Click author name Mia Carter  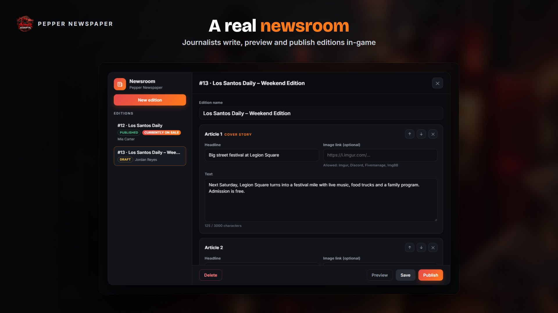126,139
